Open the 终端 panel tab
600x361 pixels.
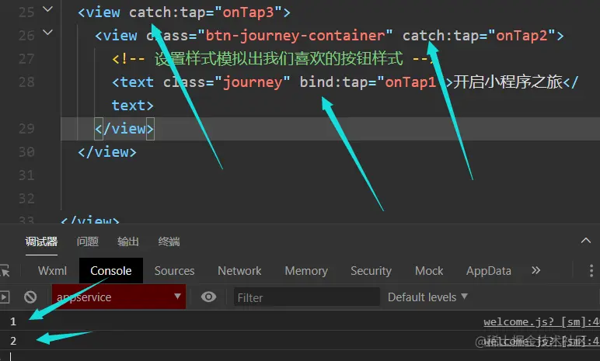(x=169, y=241)
